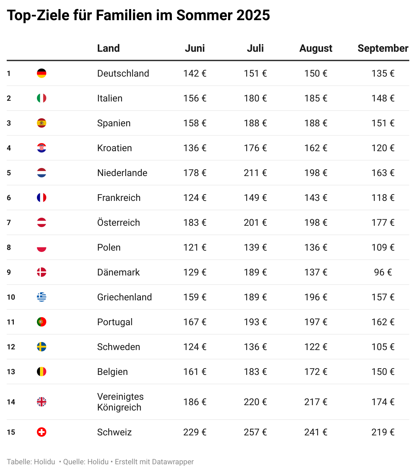The image size is (416, 473).
Task: Click the August column header
Action: pos(316,48)
